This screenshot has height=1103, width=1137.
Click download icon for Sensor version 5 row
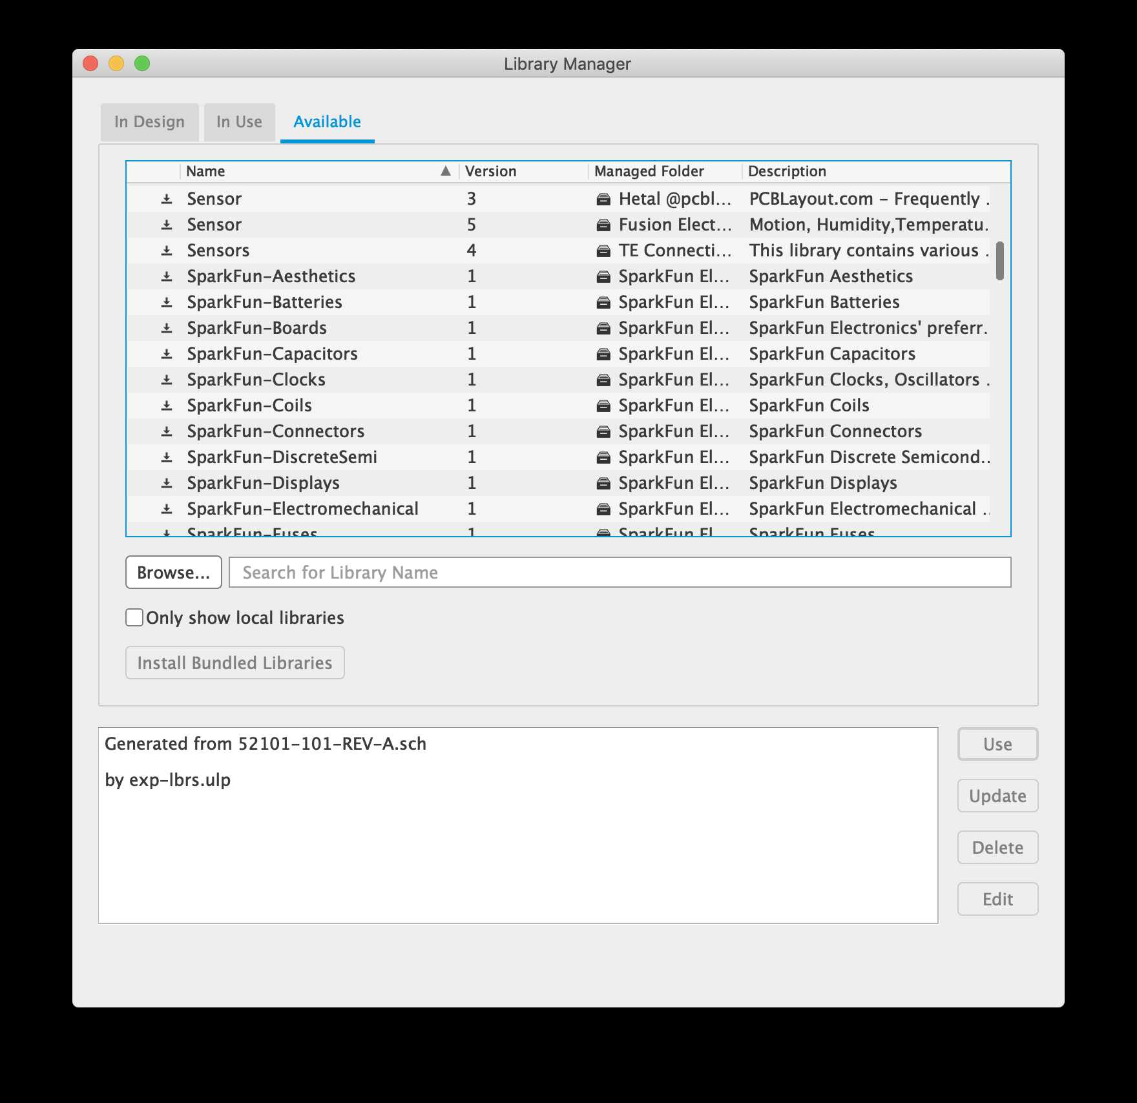(x=167, y=225)
